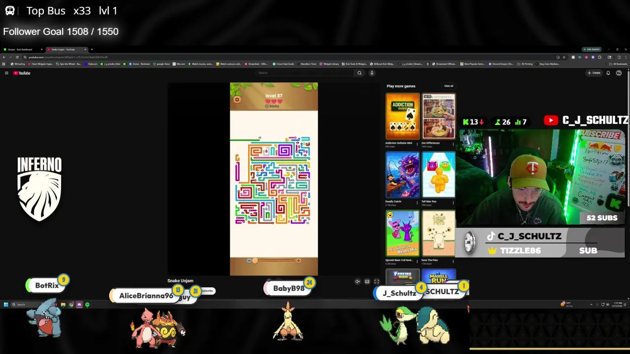The width and height of the screenshot is (630, 354).
Task: Open Save The Pets game thumbnail
Action: [x=439, y=234]
